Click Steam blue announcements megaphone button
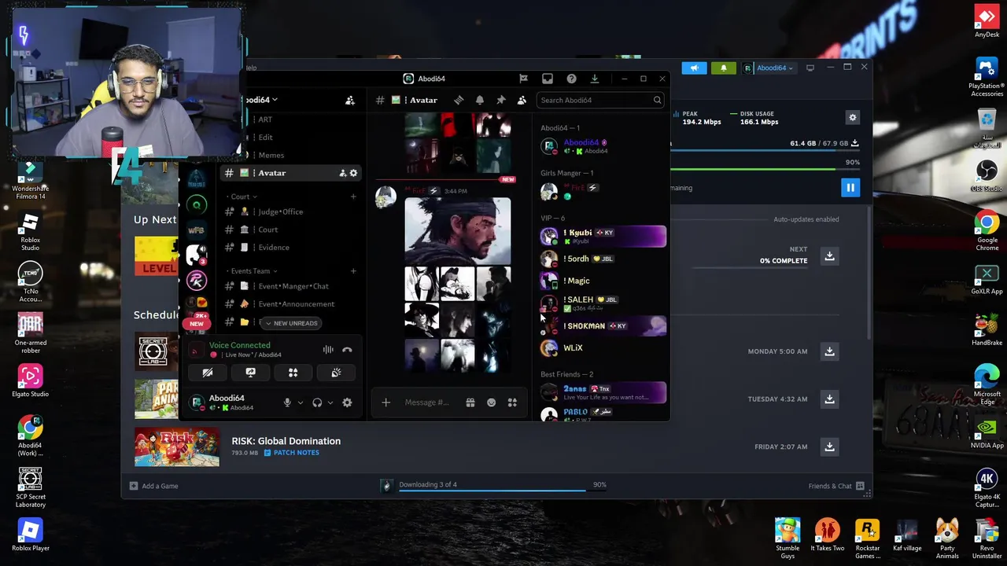The image size is (1007, 566). 694,68
